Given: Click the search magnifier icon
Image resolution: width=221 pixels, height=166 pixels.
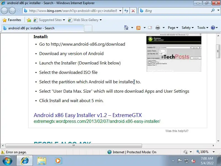Looking at the screenshot, I should (213, 11).
